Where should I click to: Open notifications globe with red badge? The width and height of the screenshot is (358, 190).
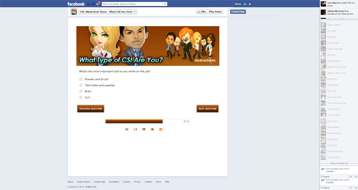tap(98, 4)
